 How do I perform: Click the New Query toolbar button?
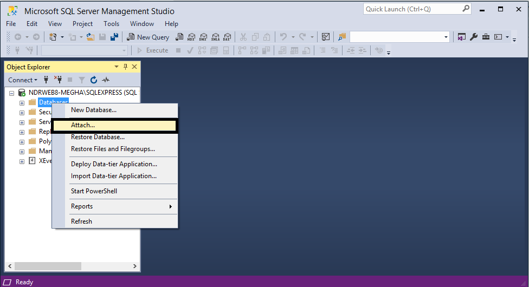tap(148, 37)
